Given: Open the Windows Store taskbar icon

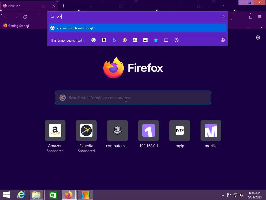Looking at the screenshot, I should tap(53, 195).
